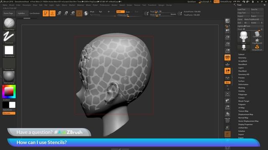Toggle the Floor grid icon
Screen dimensions: 268x150
pyautogui.click(x=227, y=64)
